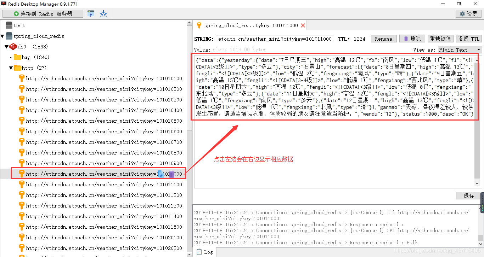Image resolution: width=484 pixels, height=257 pixels.
Task: Click the Set TTL button
Action: tap(468, 39)
